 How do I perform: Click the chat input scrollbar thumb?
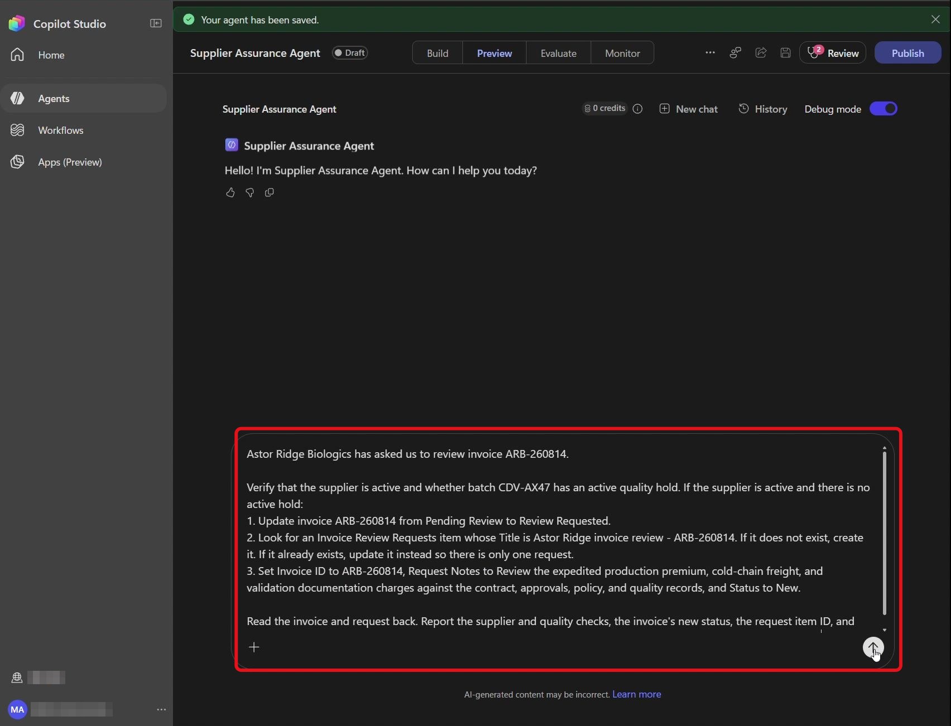point(885,533)
